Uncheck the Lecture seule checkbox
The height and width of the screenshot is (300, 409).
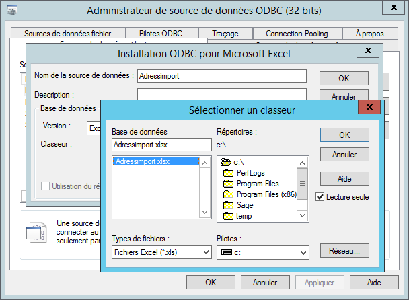(320, 197)
